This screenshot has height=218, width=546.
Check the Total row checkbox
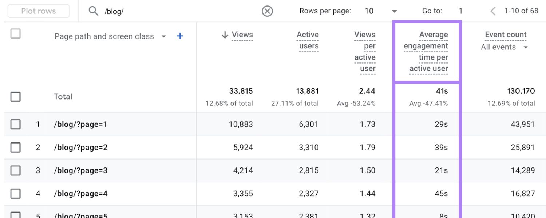pos(15,97)
